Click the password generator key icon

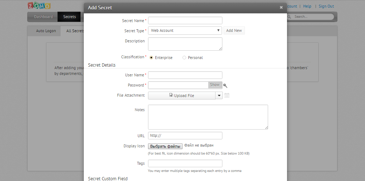(225, 85)
